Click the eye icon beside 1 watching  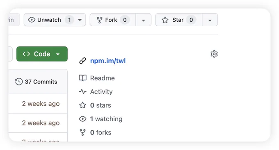click(82, 119)
